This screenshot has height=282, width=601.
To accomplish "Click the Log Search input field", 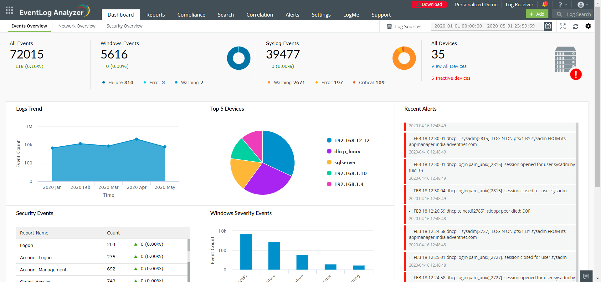I will (578, 14).
